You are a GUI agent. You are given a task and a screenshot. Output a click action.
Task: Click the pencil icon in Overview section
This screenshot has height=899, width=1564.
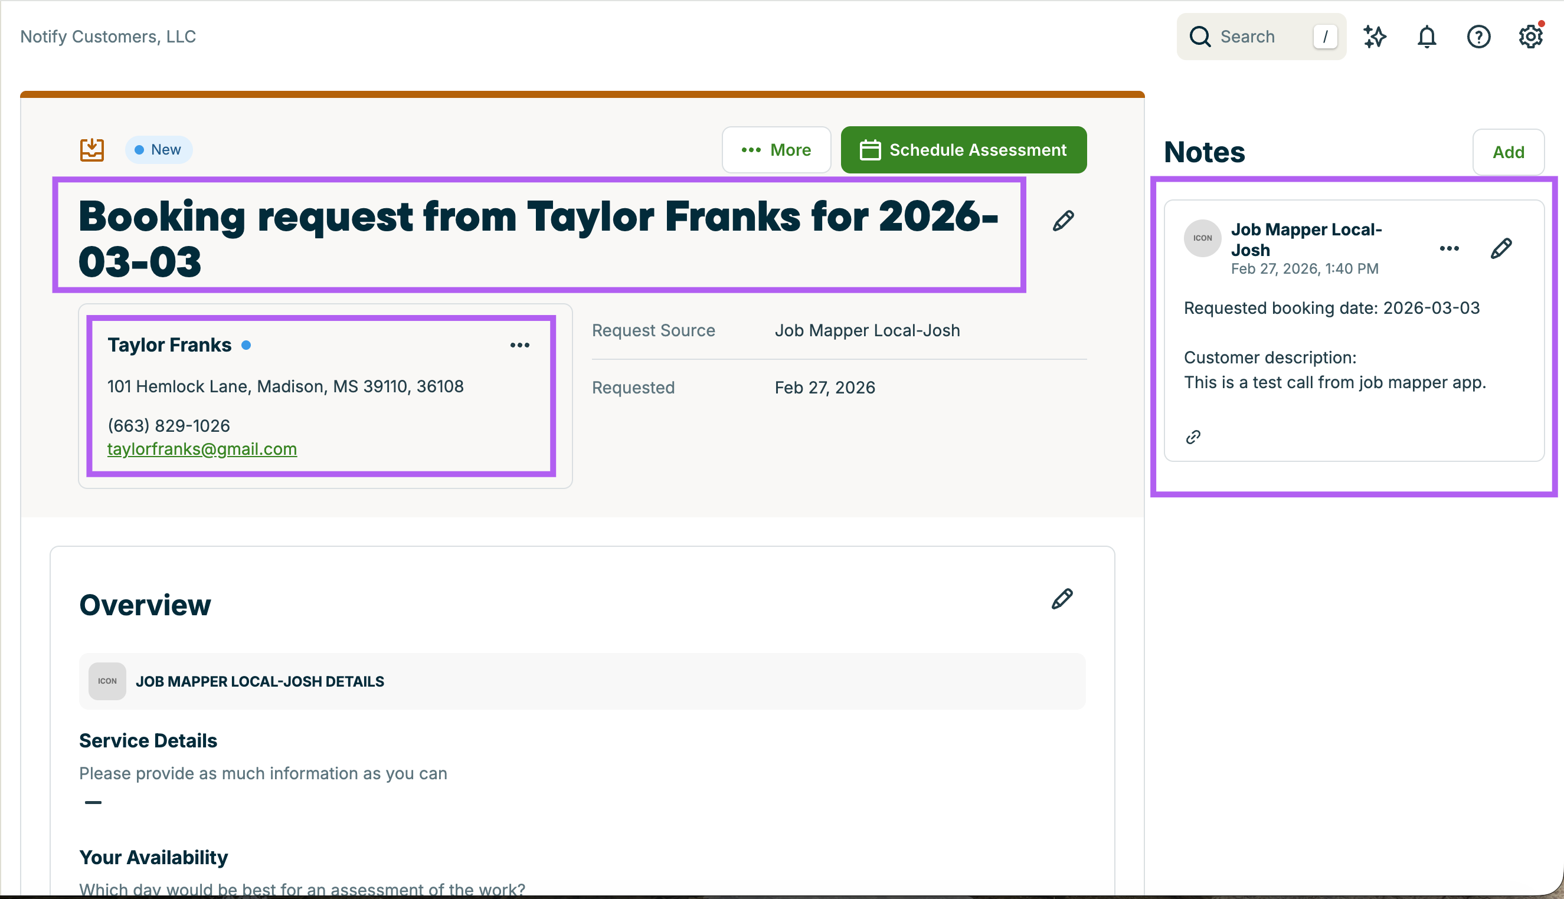click(x=1062, y=599)
